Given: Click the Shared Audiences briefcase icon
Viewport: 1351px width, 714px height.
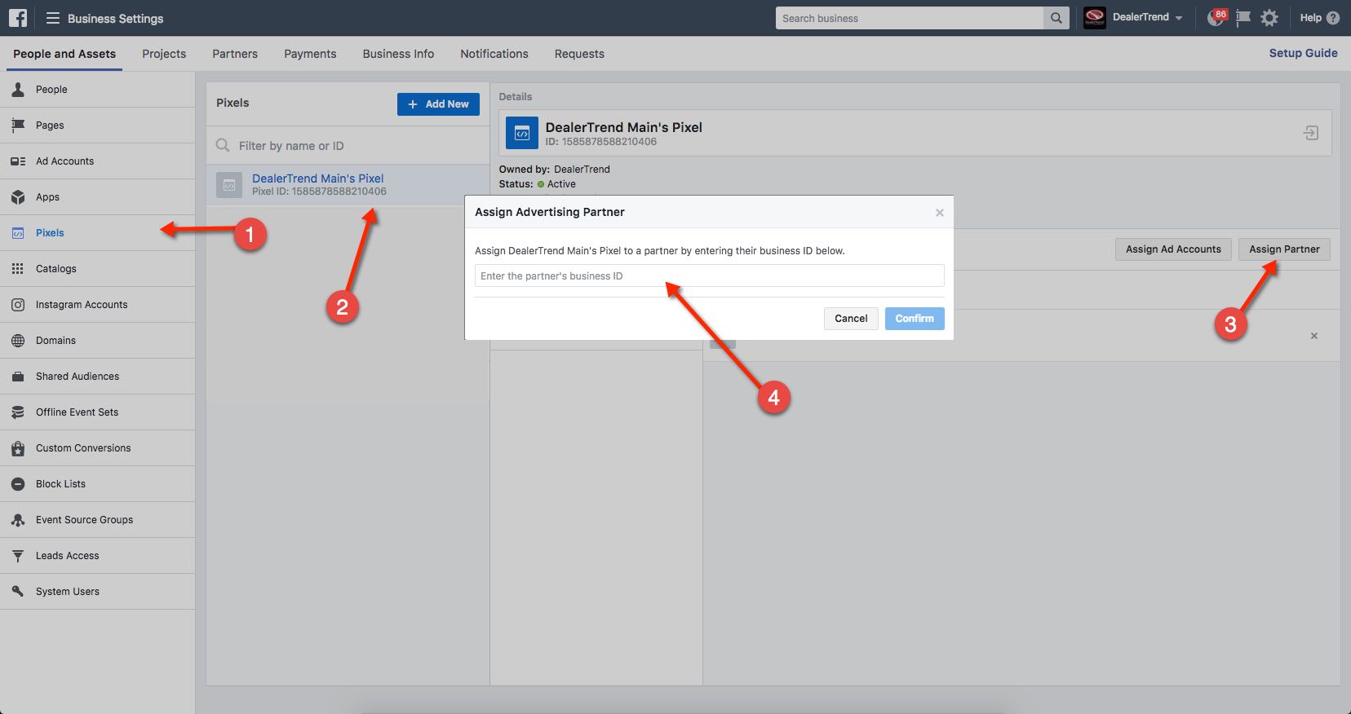Looking at the screenshot, I should click(x=18, y=377).
